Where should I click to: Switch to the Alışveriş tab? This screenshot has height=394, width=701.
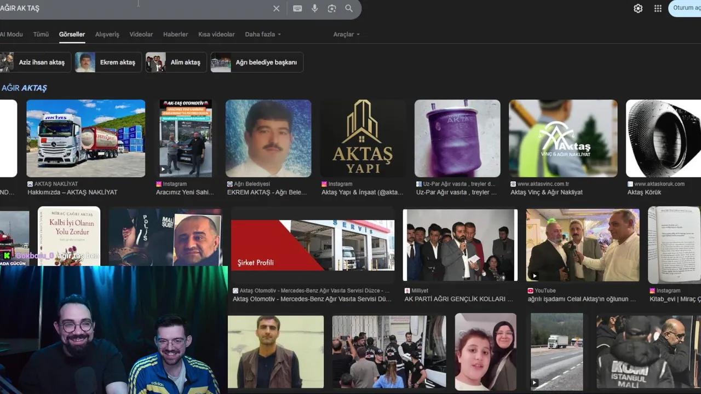point(107,34)
